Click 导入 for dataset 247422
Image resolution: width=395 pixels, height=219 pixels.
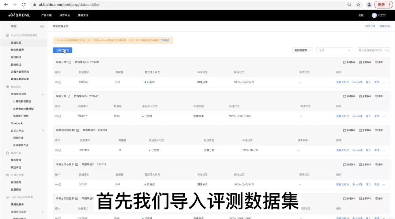(368, 150)
